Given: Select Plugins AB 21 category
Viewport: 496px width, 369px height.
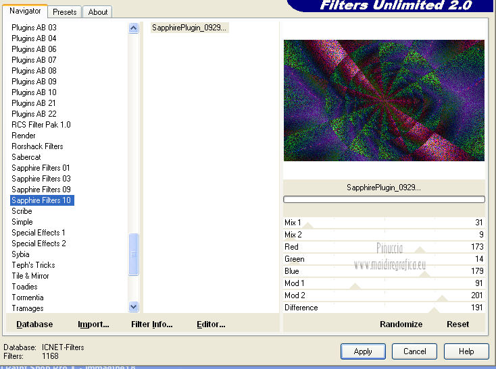Looking at the screenshot, I should tap(34, 103).
